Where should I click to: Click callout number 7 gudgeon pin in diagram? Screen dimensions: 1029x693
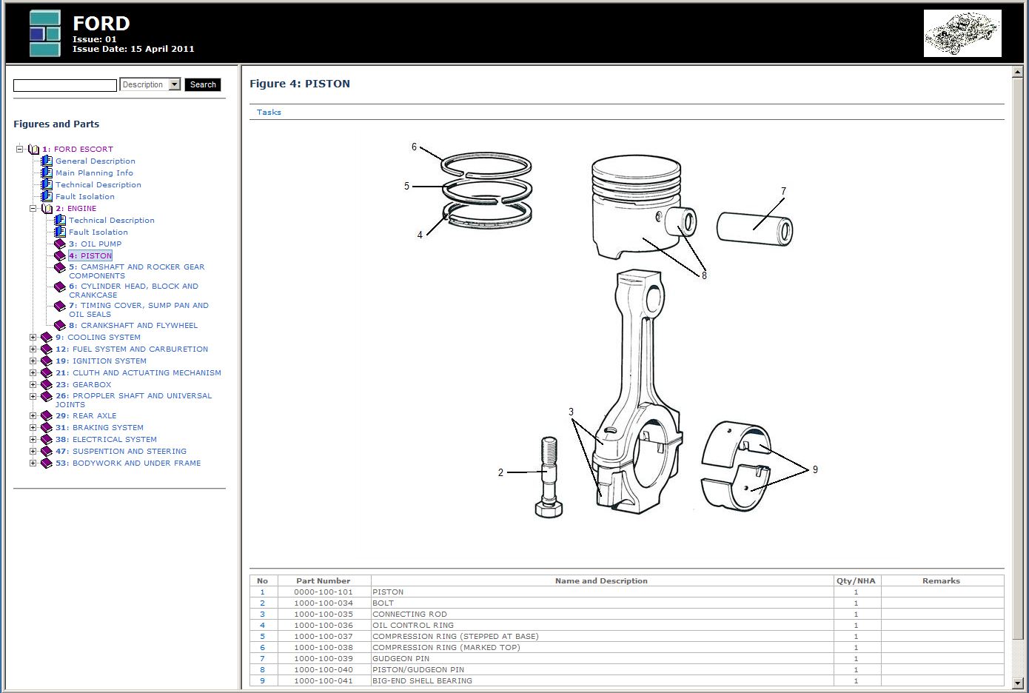(783, 191)
